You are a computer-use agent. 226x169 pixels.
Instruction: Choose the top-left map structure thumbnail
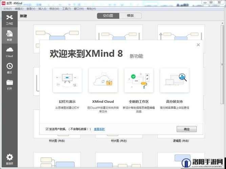[x=57, y=32]
